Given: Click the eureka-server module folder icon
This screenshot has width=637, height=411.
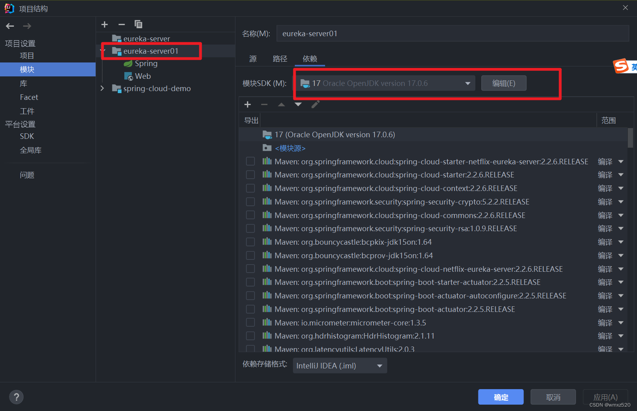Looking at the screenshot, I should coord(117,39).
